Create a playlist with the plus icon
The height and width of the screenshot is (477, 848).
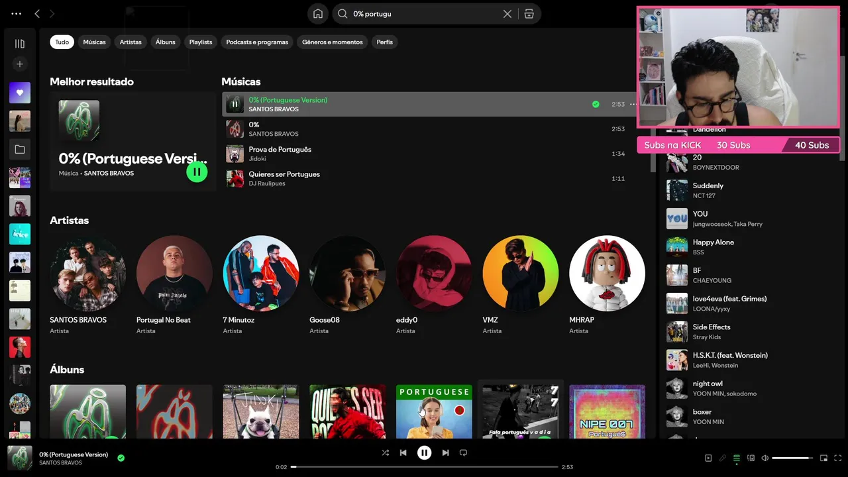(20, 64)
